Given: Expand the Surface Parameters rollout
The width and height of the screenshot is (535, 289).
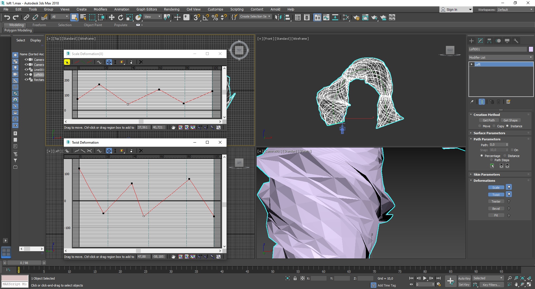Looking at the screenshot, I should (x=489, y=133).
